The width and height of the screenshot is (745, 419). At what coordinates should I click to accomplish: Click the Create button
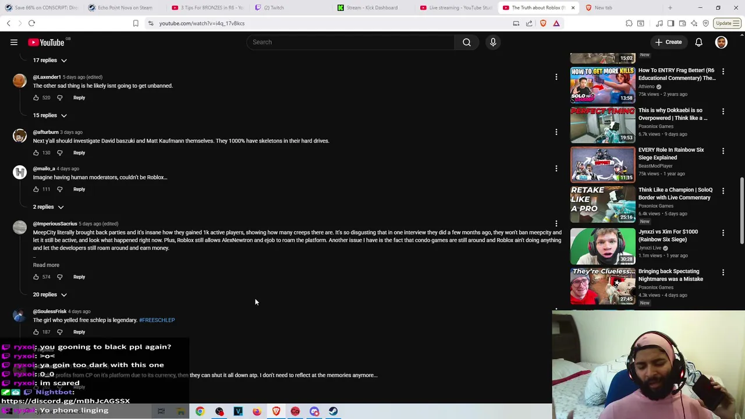point(668,42)
